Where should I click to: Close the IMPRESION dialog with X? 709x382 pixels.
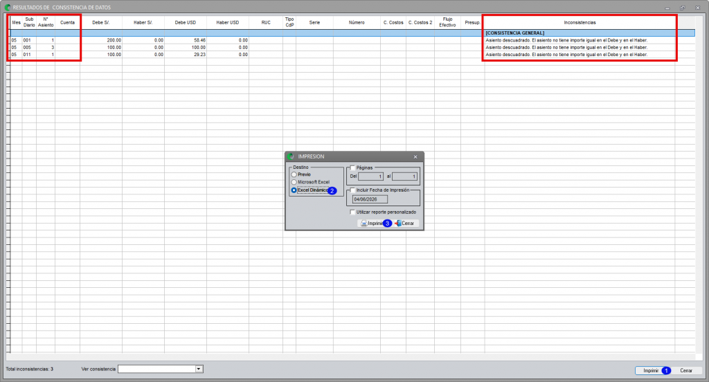point(415,157)
